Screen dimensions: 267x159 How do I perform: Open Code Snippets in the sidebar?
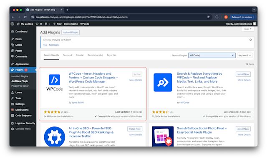click(x=23, y=116)
